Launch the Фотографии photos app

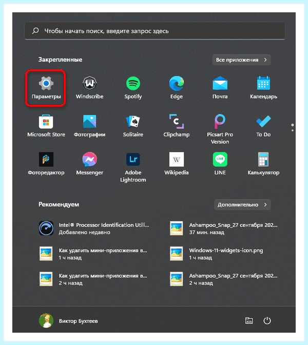[89, 126]
